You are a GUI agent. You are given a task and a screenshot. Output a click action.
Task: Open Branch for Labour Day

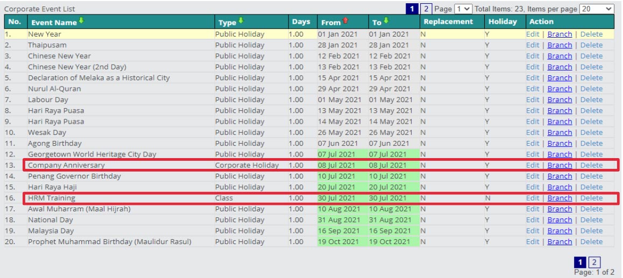[560, 99]
